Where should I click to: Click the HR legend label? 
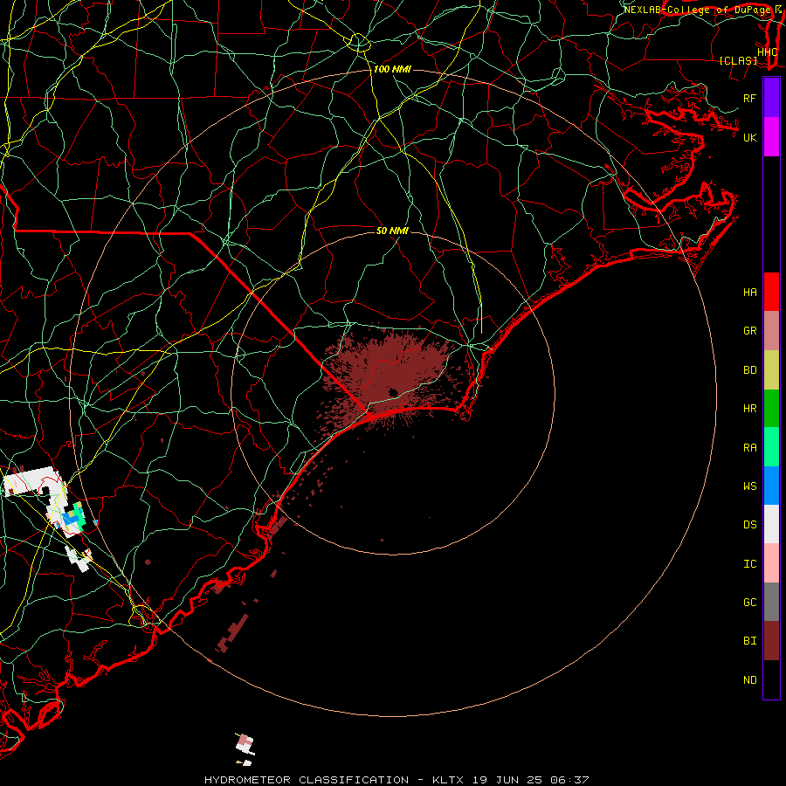click(749, 409)
